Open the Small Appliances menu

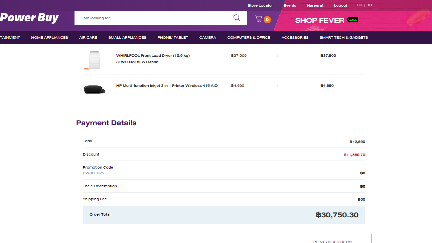click(x=127, y=37)
